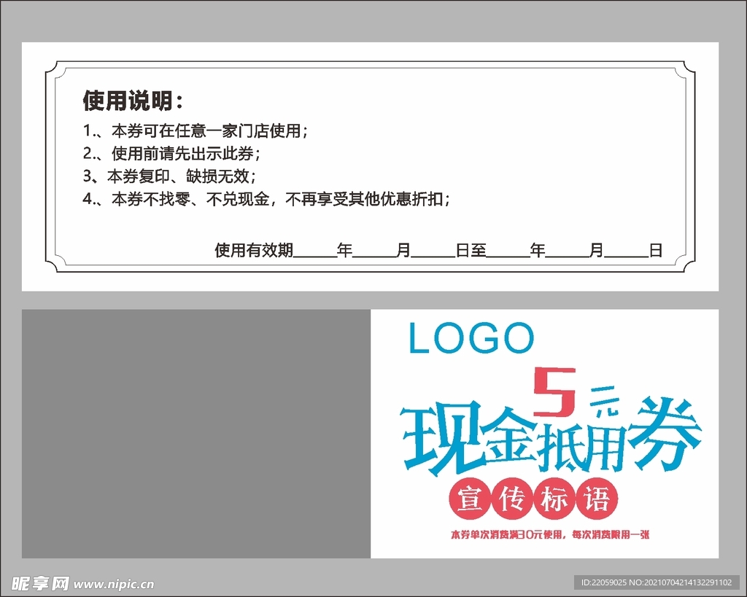Click the blue LOGO placeholder text
Viewport: 747px width, 597px height.
point(472,337)
